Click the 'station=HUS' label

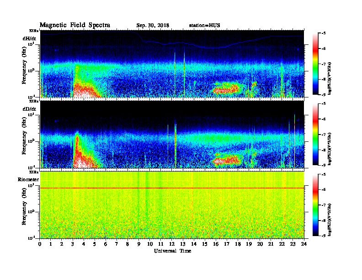coord(204,26)
